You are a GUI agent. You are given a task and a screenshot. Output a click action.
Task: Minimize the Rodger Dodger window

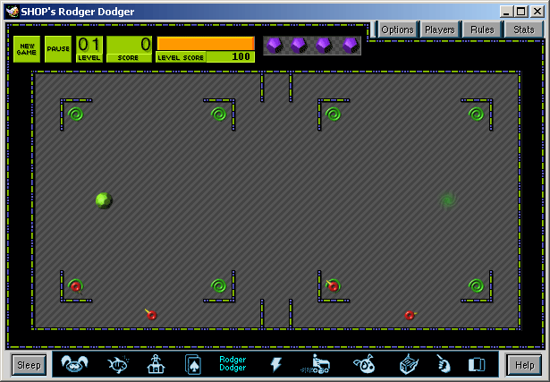tap(506, 12)
